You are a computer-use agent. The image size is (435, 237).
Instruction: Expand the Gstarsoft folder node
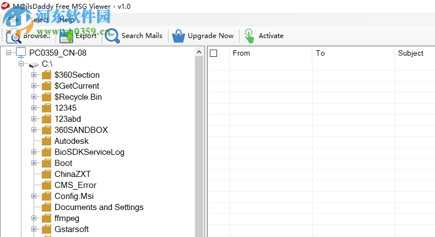point(34,229)
